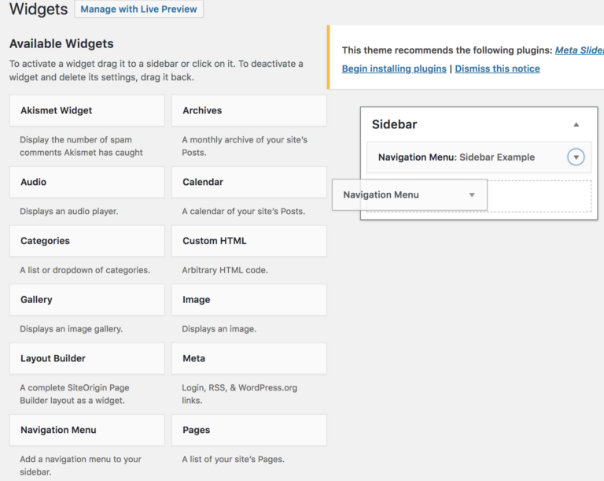The height and width of the screenshot is (481, 604).
Task: Choose the Audio widget
Action: (87, 182)
